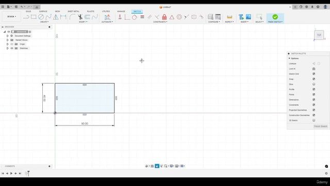The image size is (330, 186).
Task: Click the 80.00 dimension value
Action: pyautogui.click(x=85, y=123)
